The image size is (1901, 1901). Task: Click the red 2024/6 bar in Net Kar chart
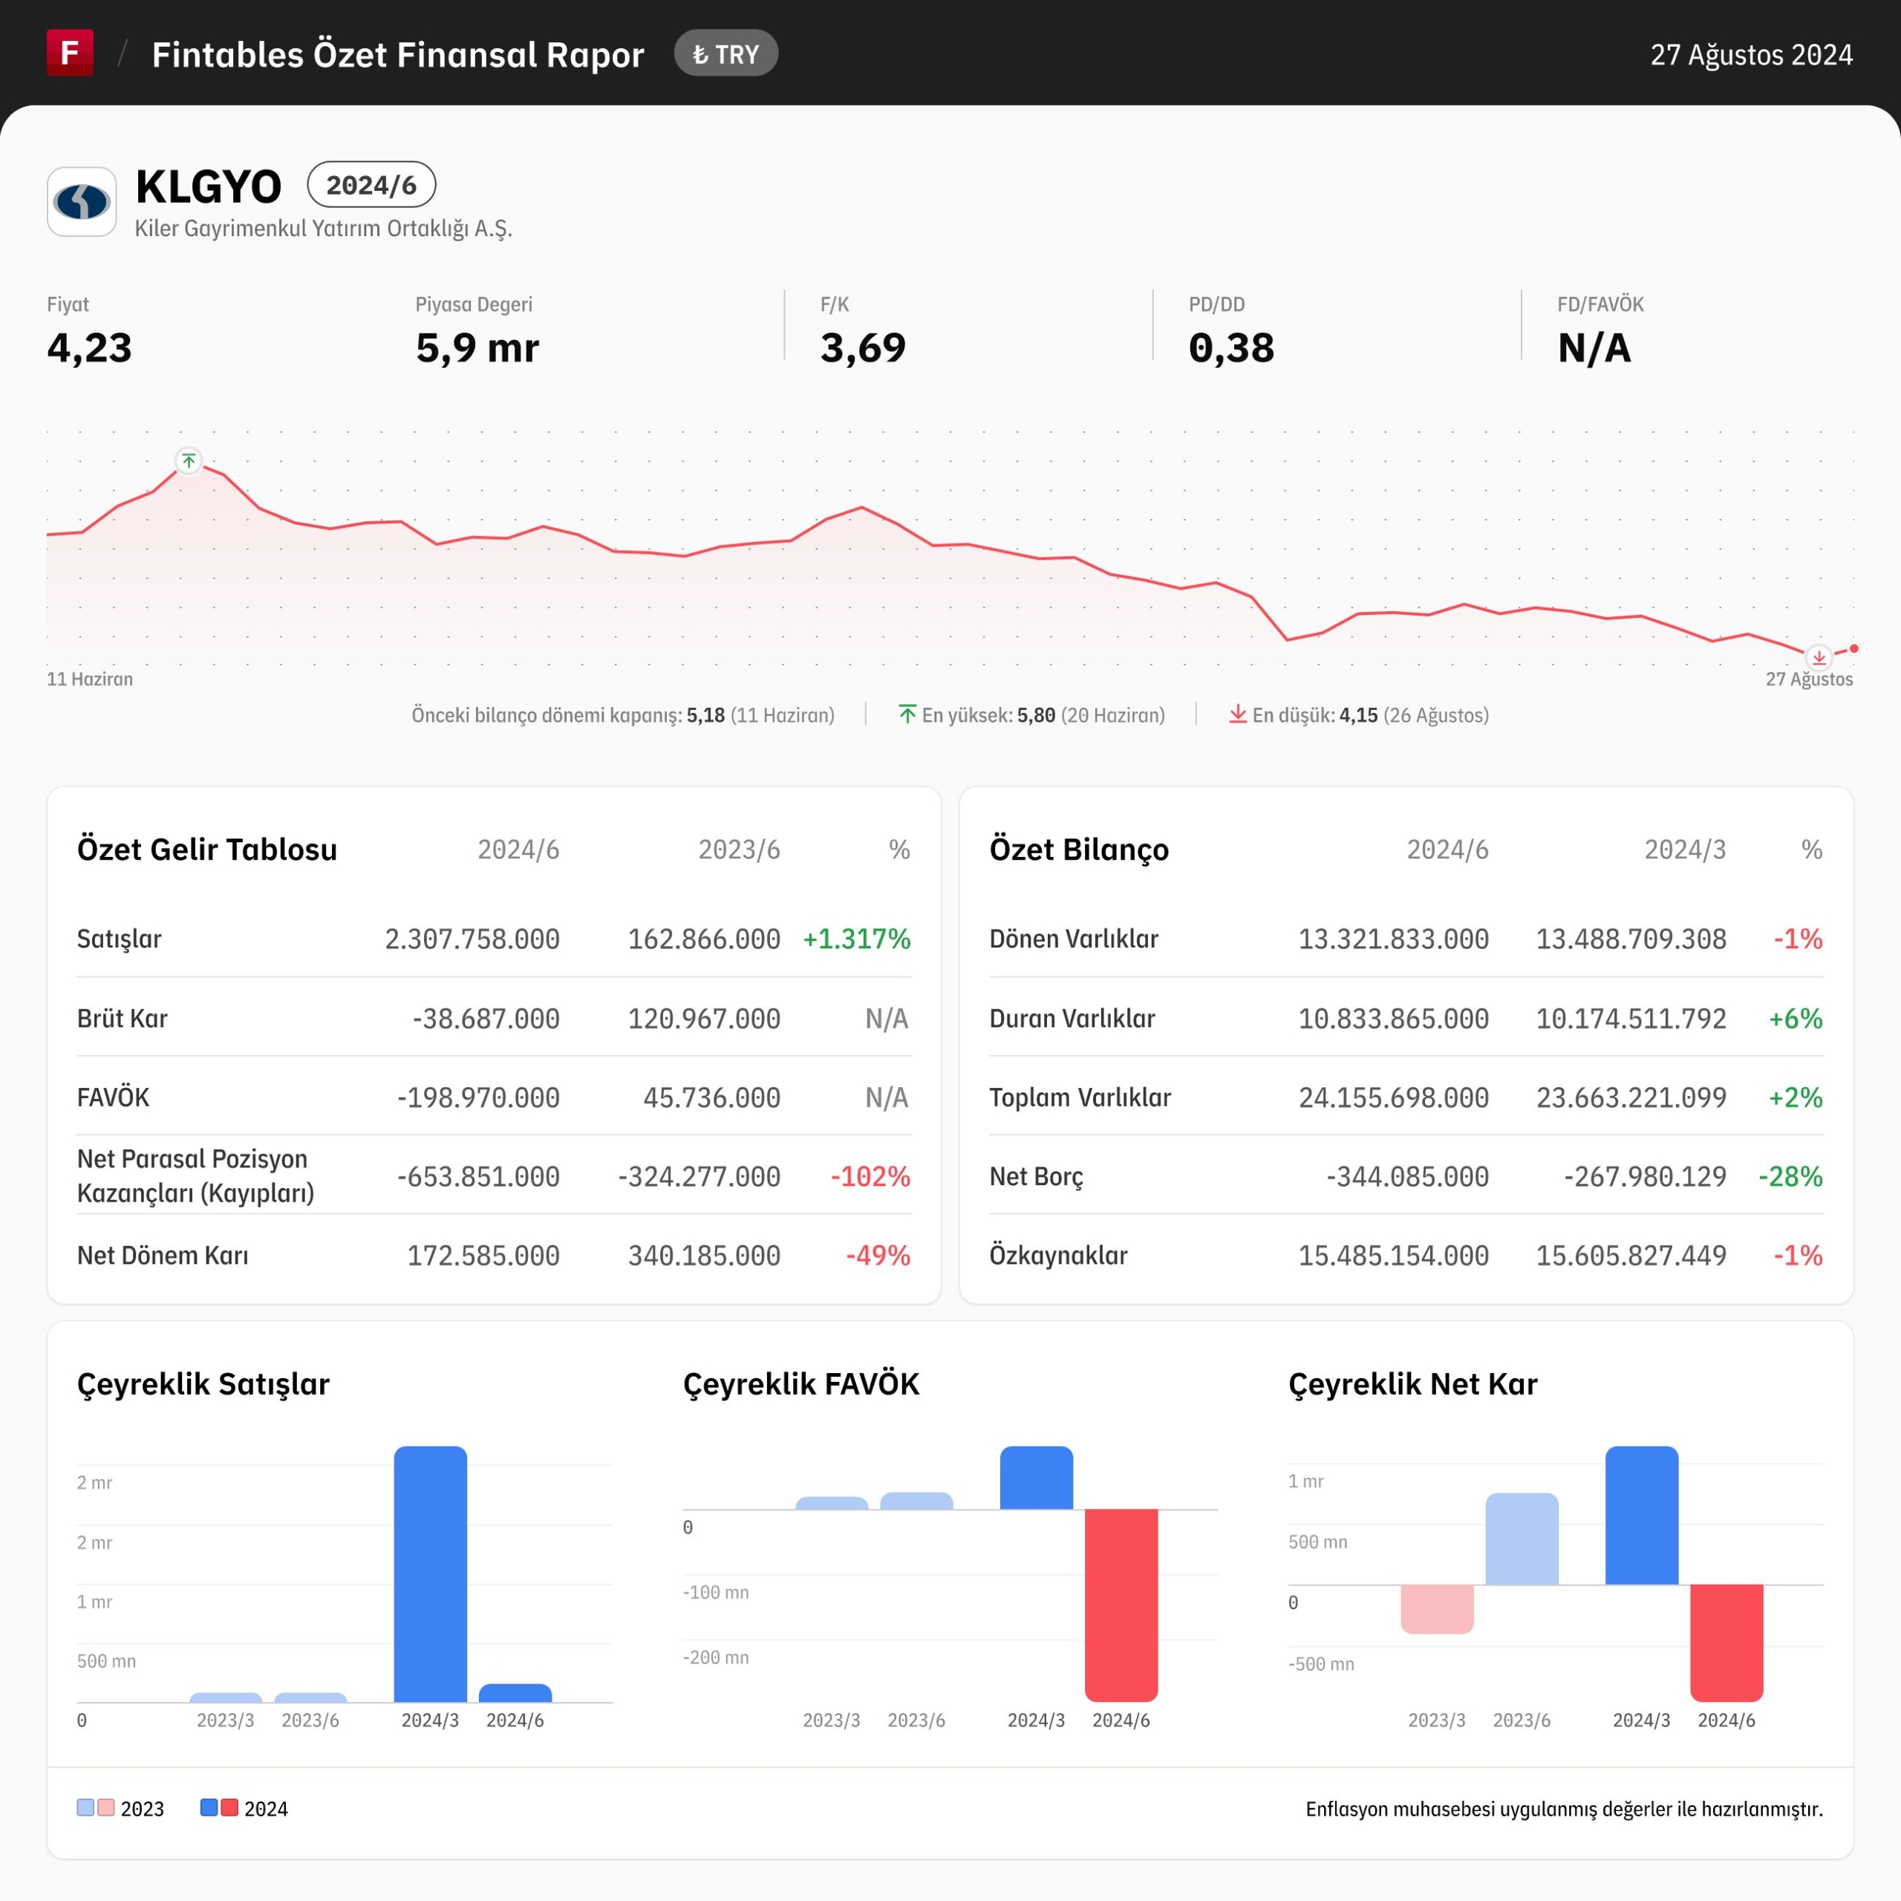click(x=1726, y=1643)
